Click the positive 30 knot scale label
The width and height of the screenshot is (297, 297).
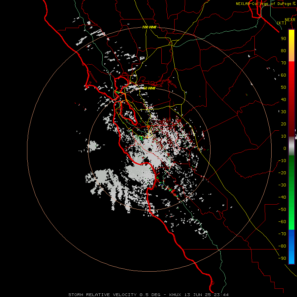point(283,112)
